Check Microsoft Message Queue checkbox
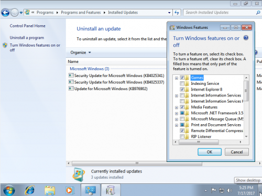 pos(182,119)
